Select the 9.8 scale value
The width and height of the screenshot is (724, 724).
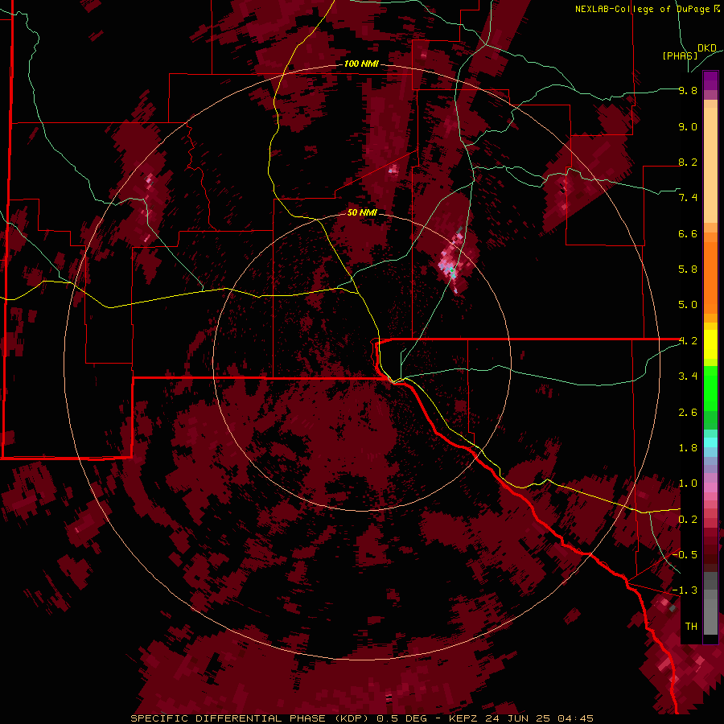688,90
